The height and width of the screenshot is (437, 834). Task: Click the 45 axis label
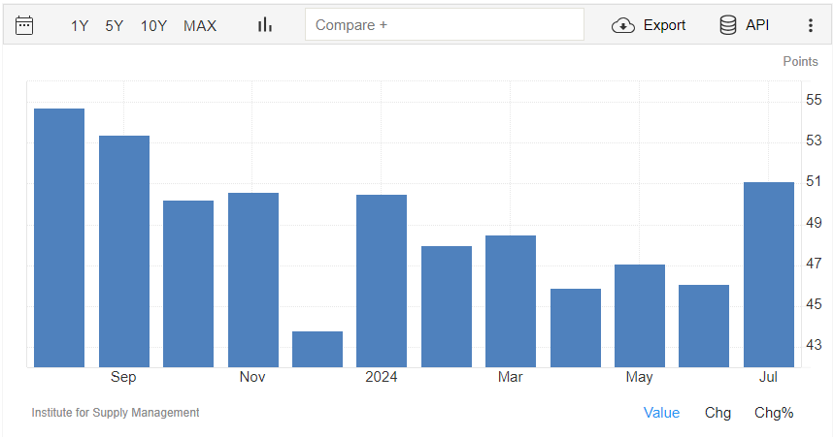814,304
